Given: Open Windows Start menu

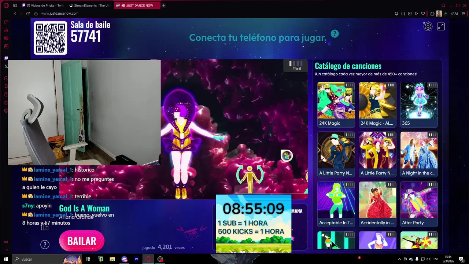Looking at the screenshot, I should (6, 259).
